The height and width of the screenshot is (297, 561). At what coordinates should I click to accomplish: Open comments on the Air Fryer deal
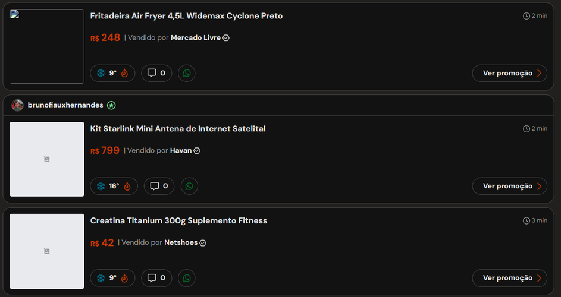pos(156,73)
